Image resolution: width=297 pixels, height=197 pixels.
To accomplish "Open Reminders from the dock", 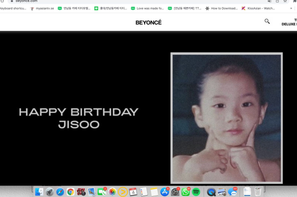I will (x=144, y=192).
